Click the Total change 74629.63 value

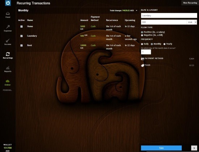pyautogui.click(x=126, y=10)
